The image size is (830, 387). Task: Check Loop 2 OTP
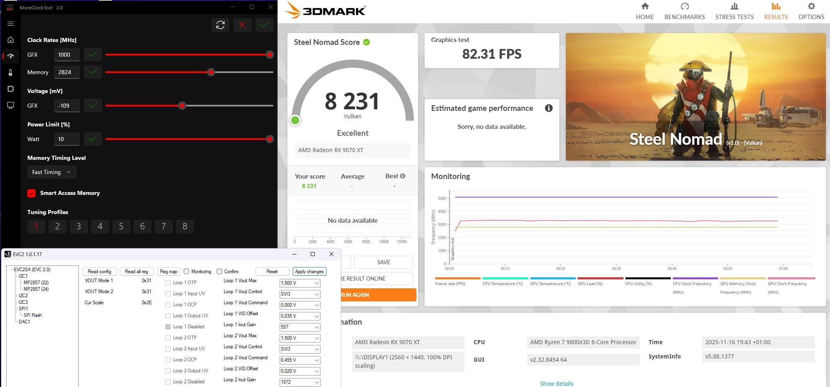point(168,338)
